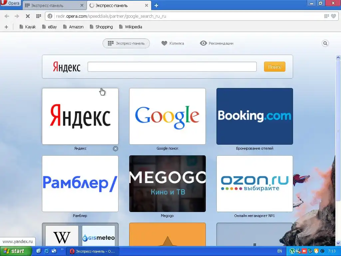This screenshot has width=341, height=256.
Task: Click the Онлайн мегамаркет №1 caption
Action: [254, 216]
